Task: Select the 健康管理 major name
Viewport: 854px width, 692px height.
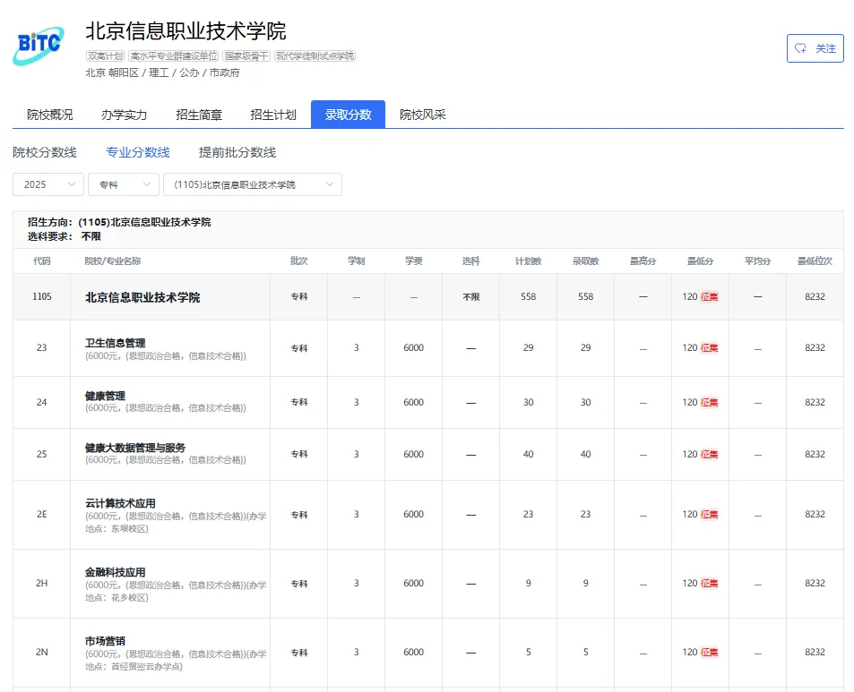Action: [x=105, y=396]
